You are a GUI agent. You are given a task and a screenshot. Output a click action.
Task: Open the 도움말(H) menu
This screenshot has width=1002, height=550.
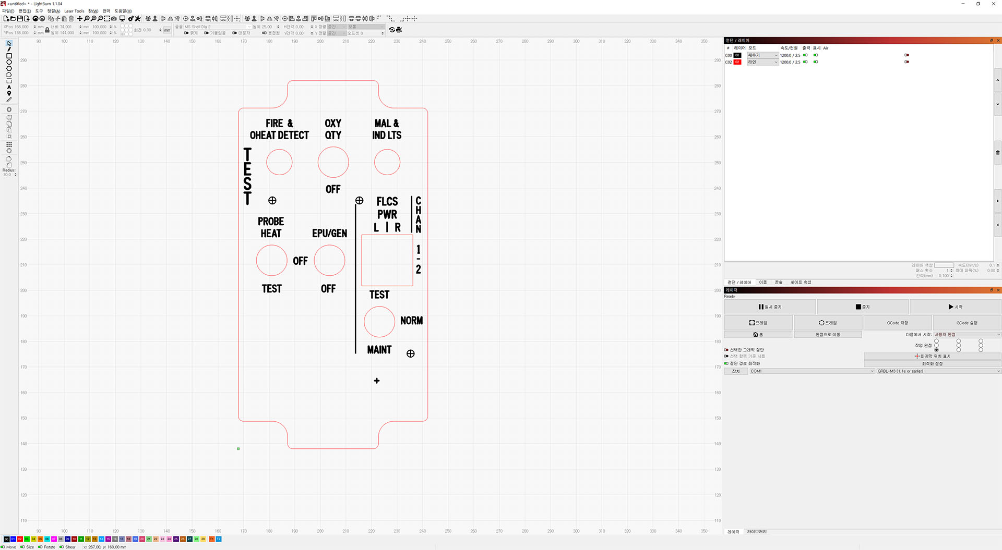(123, 11)
